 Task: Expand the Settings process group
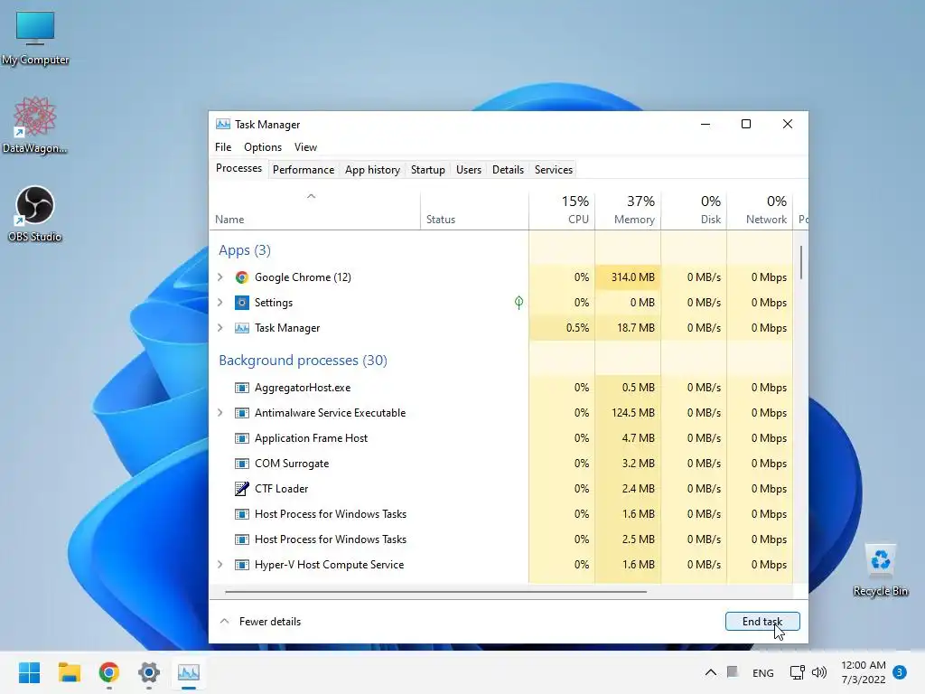click(x=220, y=303)
